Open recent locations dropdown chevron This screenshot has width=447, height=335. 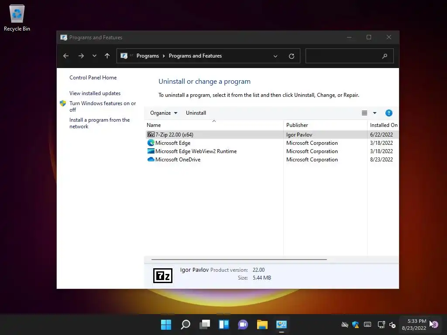coord(94,56)
